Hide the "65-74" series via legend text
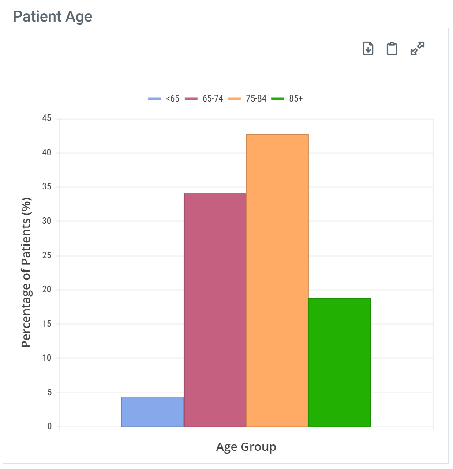Viewport: 453px width, 469px height. tap(213, 99)
